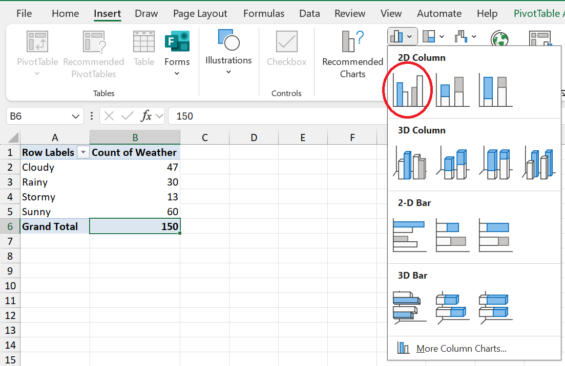Choose the 2D Stacked Column chart
Image resolution: width=565 pixels, height=366 pixels.
click(x=452, y=91)
